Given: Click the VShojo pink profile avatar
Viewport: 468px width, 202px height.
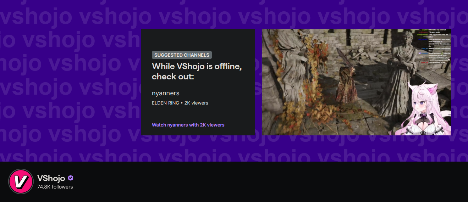Looking at the screenshot, I should pos(21,181).
